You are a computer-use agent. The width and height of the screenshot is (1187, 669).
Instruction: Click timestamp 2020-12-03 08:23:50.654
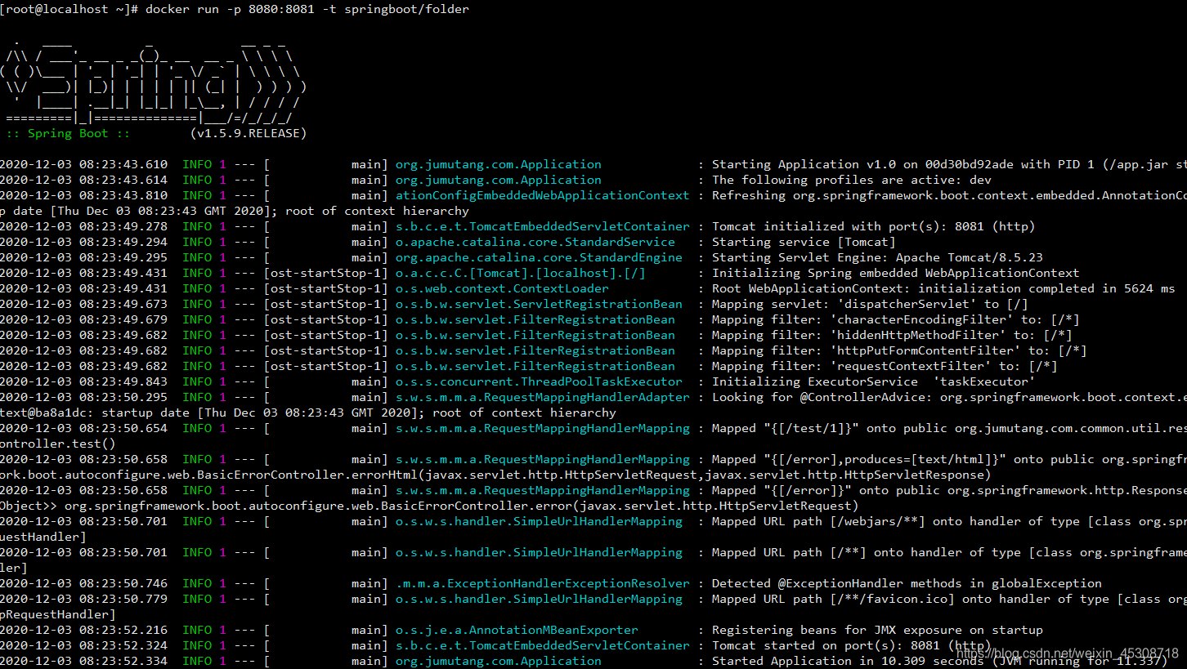pos(84,428)
